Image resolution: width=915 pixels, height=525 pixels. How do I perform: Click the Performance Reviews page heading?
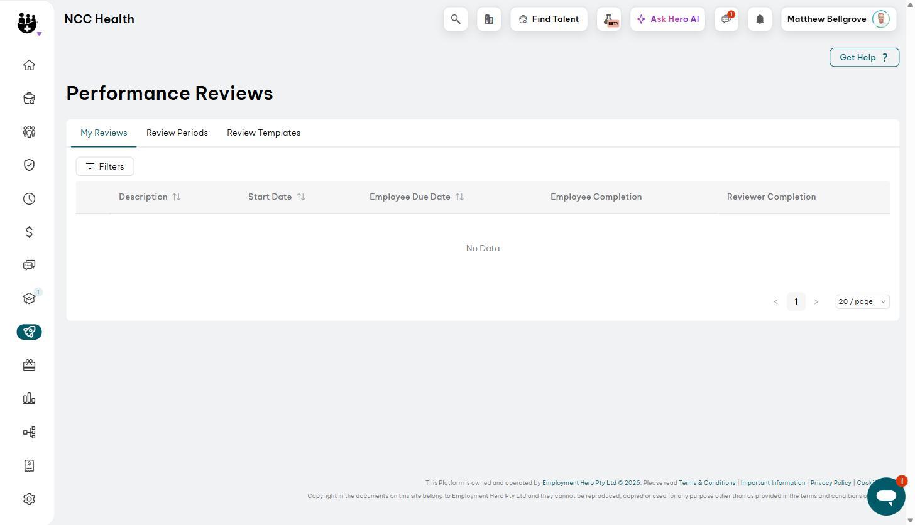[170, 94]
